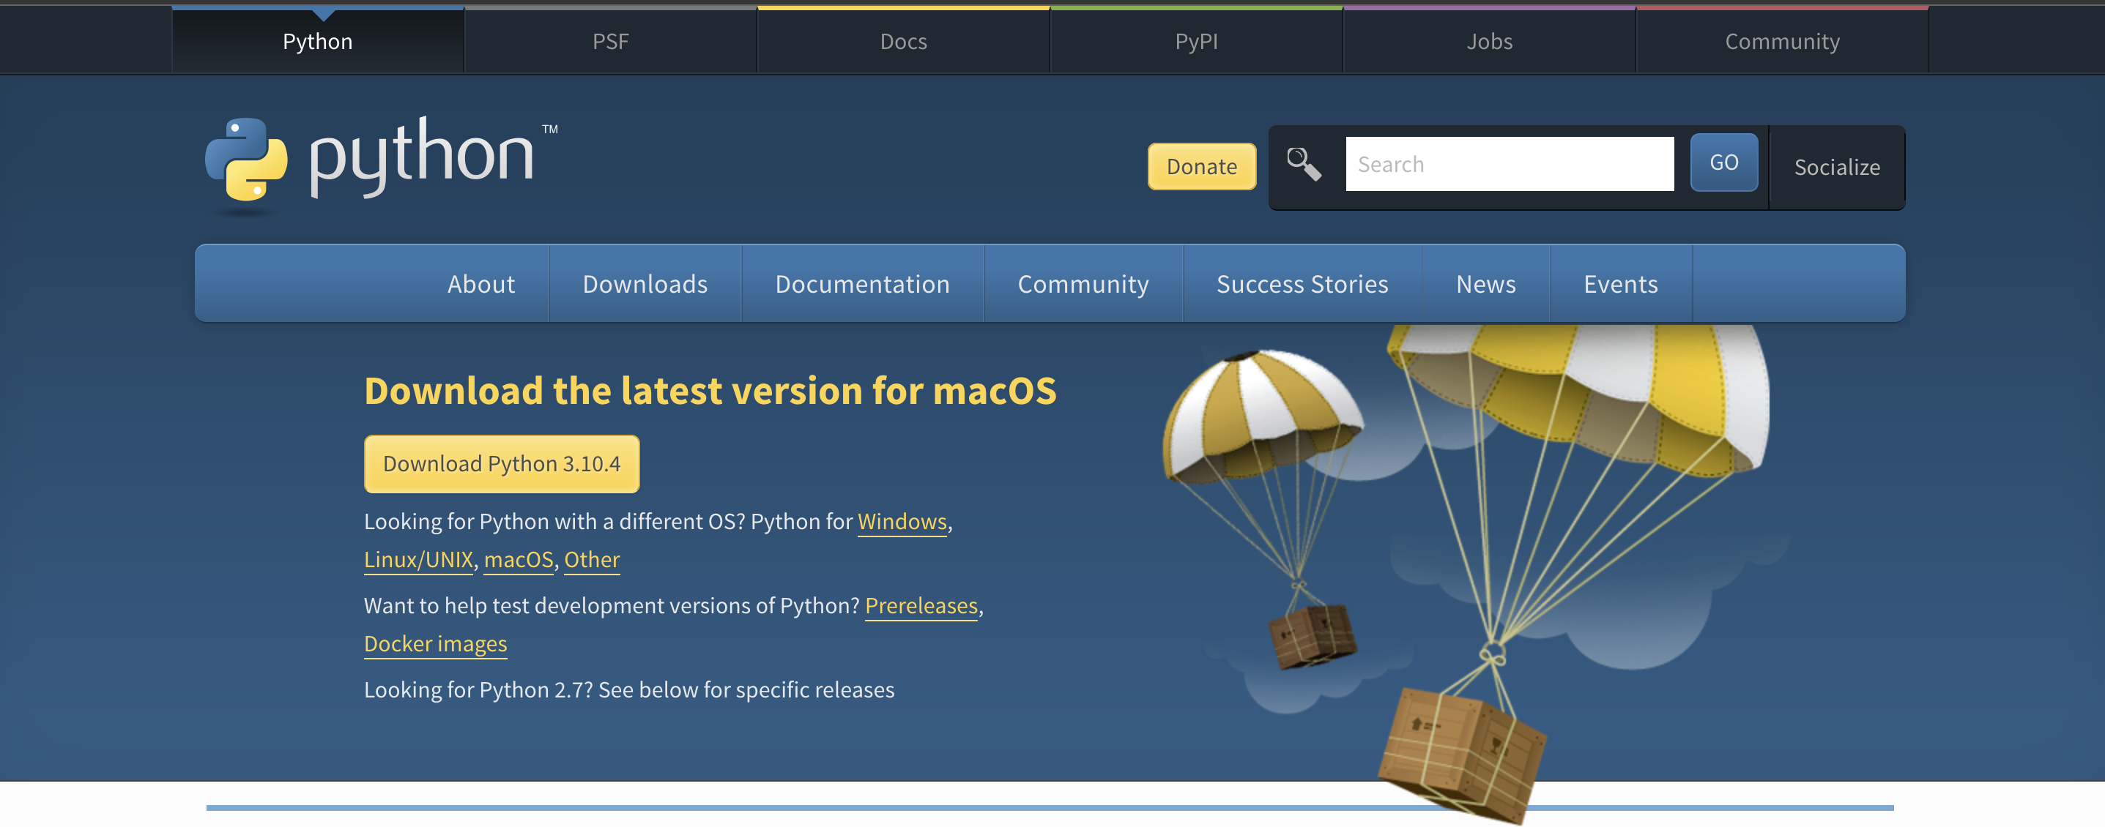Follow the Windows download link

pyautogui.click(x=902, y=522)
